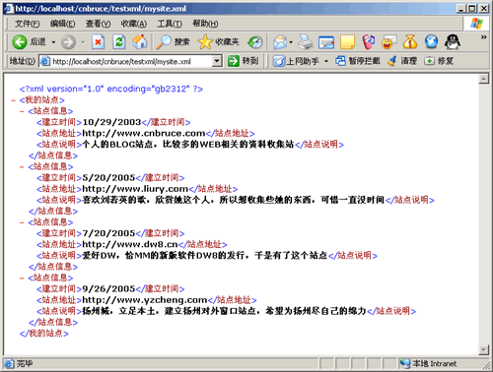493x372 pixels.
Task: Open the History clock icon
Action: click(x=255, y=42)
